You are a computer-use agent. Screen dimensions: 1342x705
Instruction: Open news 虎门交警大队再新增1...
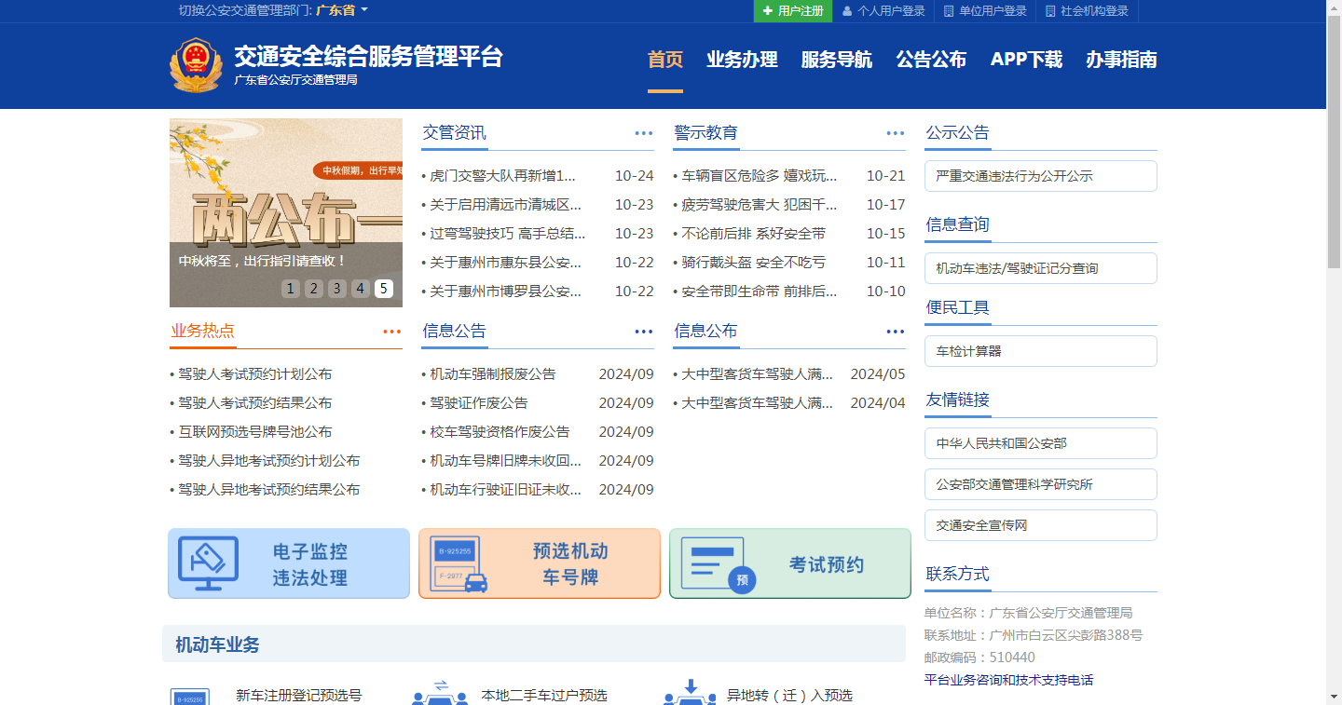click(503, 176)
